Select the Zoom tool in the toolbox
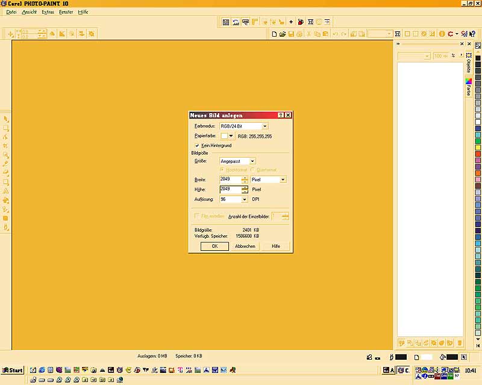 [x=6, y=155]
